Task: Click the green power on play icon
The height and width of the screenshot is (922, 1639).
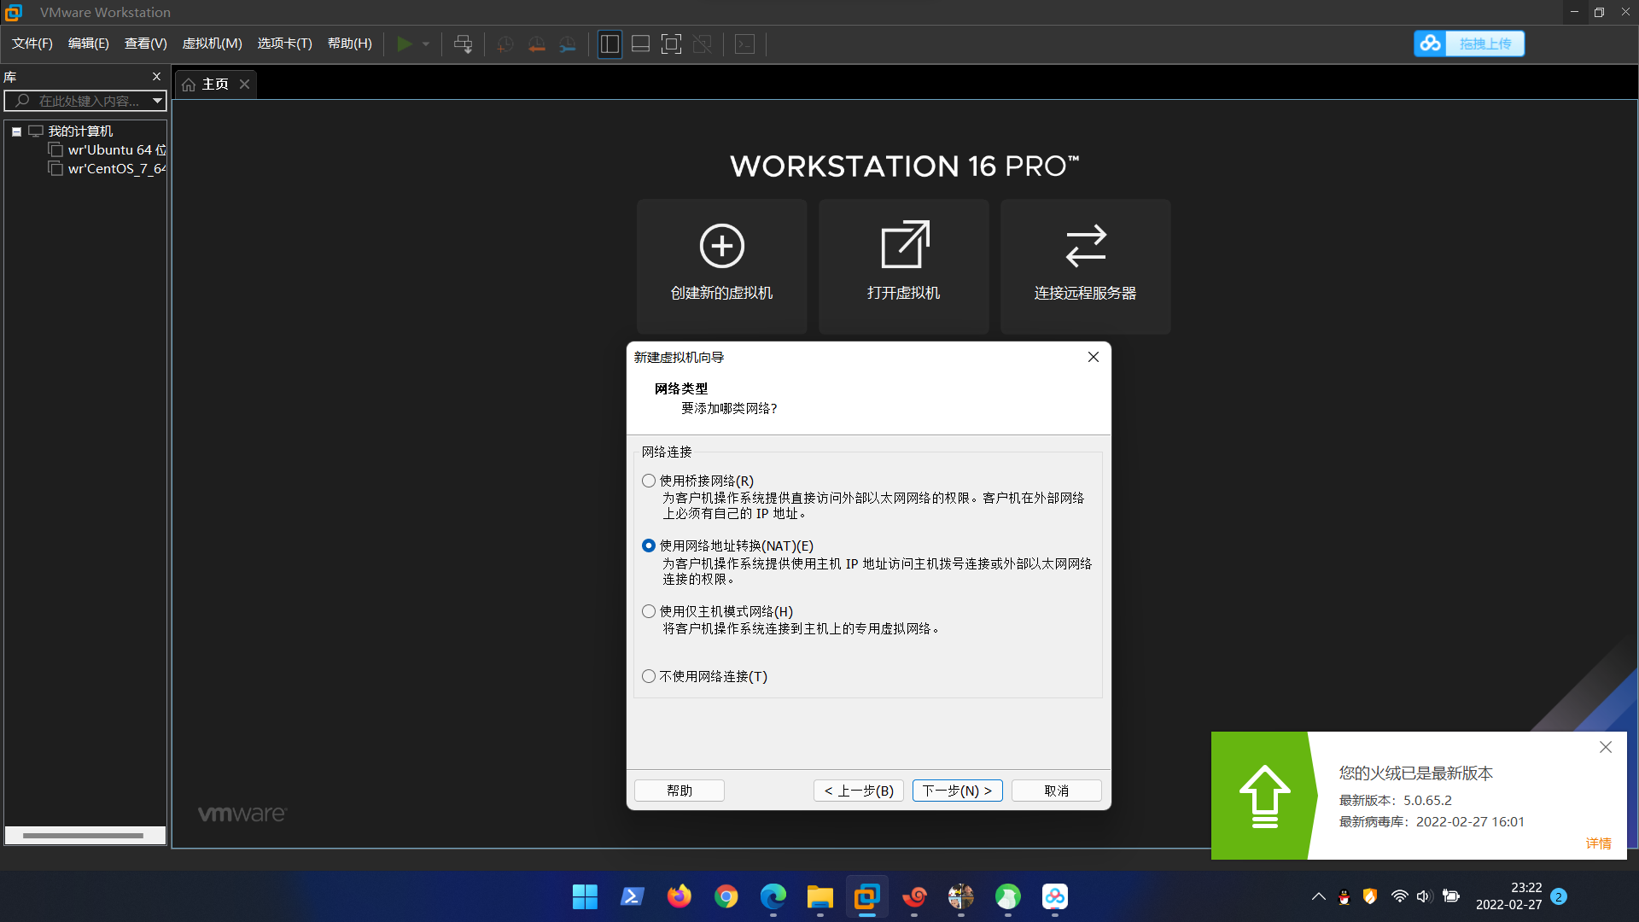Action: point(405,44)
